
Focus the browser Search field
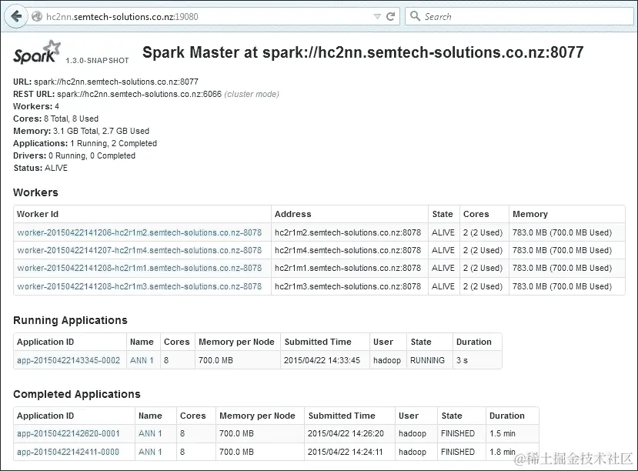[519, 17]
